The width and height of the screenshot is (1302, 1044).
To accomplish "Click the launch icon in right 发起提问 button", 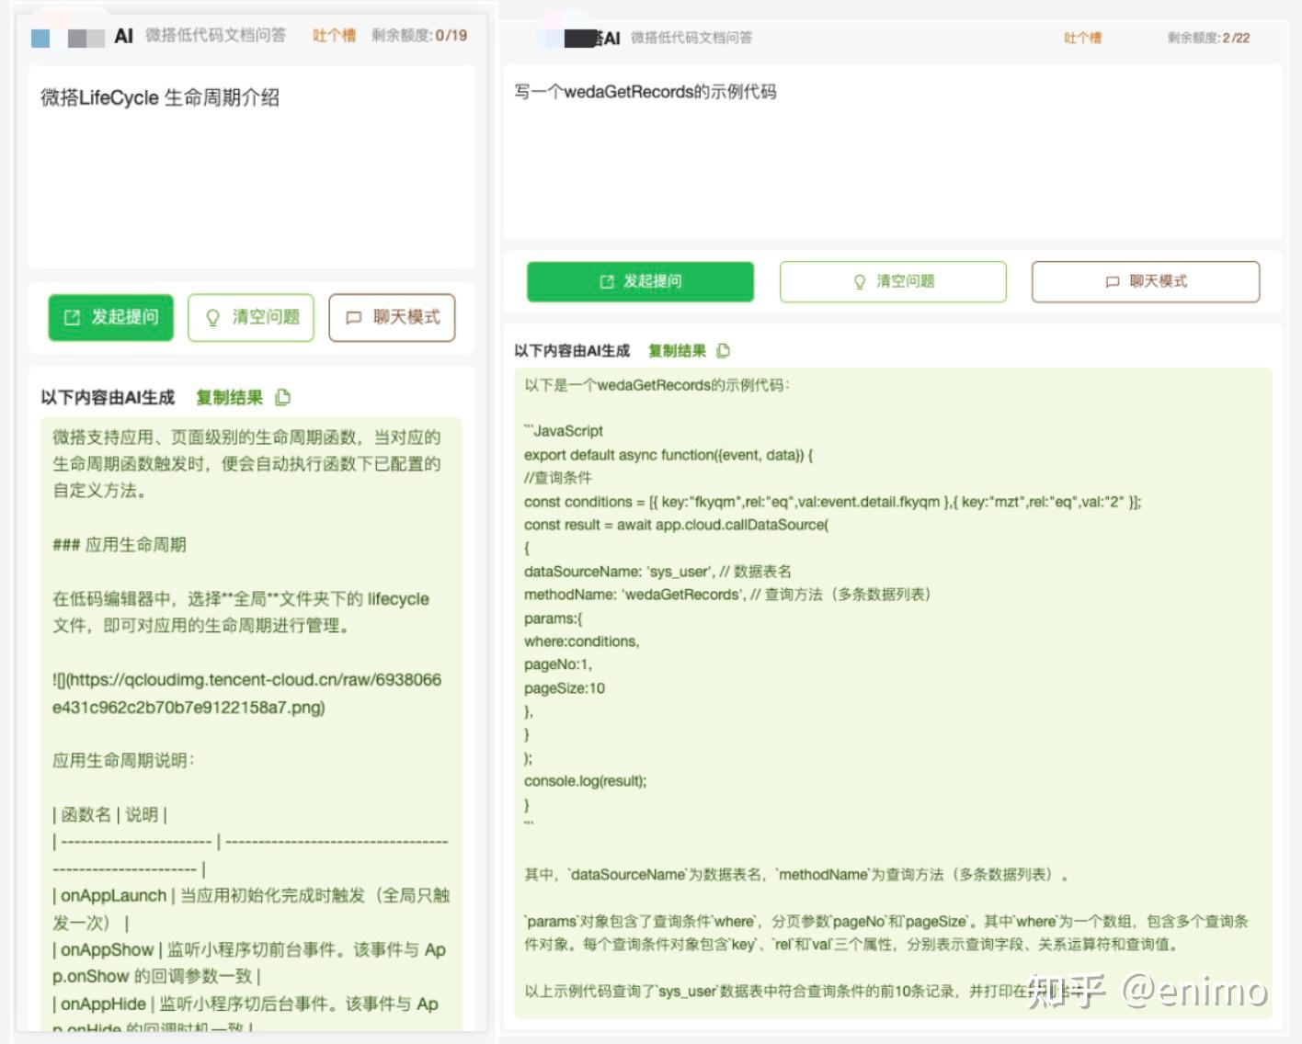I will pos(607,281).
